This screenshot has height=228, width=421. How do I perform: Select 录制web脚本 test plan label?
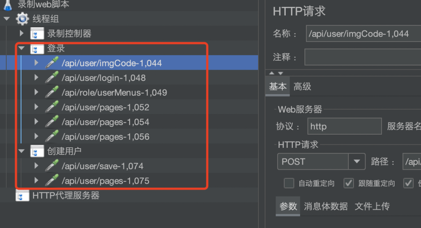(43, 4)
